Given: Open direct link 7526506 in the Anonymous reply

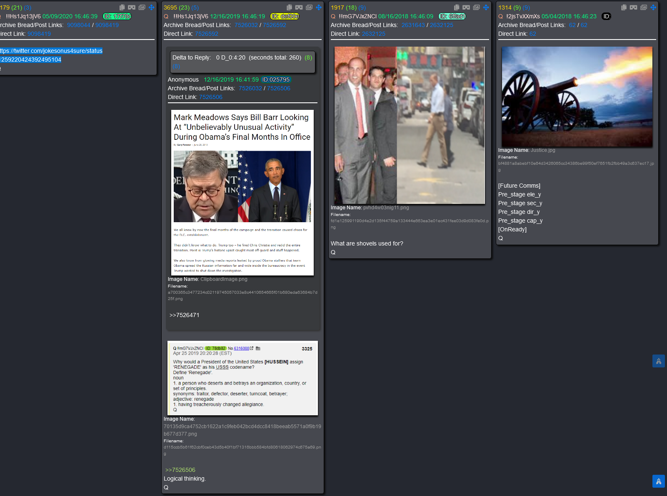Looking at the screenshot, I should click(x=211, y=97).
